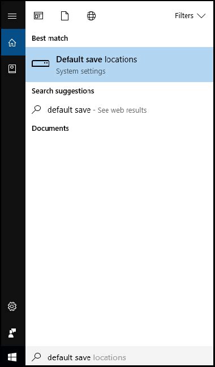Click the 'See web results' text

coord(122,110)
